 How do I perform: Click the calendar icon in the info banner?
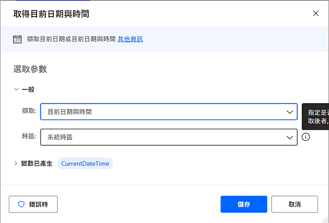point(17,39)
